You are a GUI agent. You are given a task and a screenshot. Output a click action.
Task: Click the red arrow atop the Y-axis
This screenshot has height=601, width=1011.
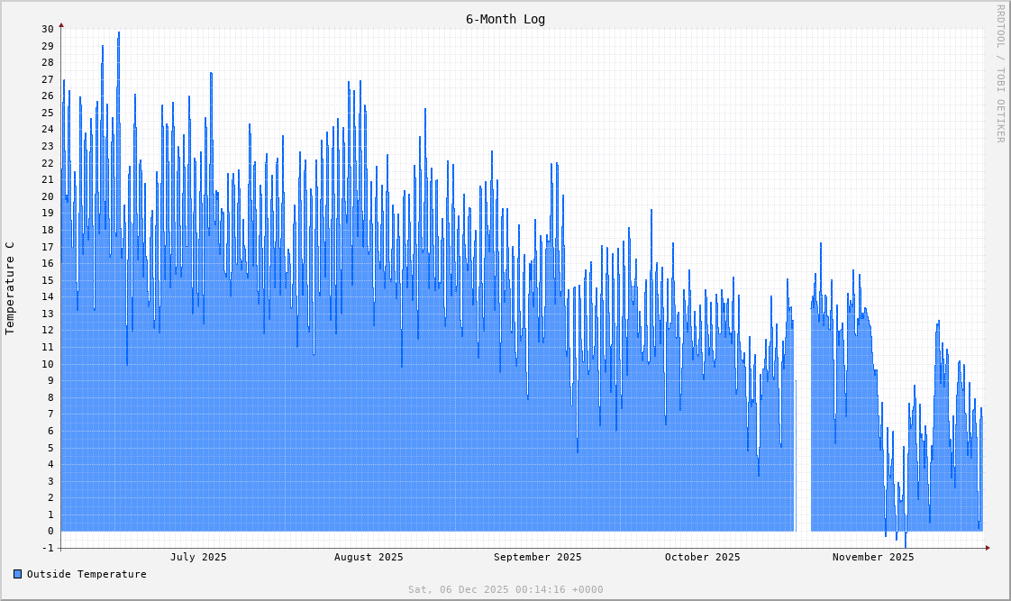pos(59,26)
